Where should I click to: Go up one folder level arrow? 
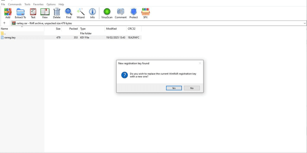4,23
